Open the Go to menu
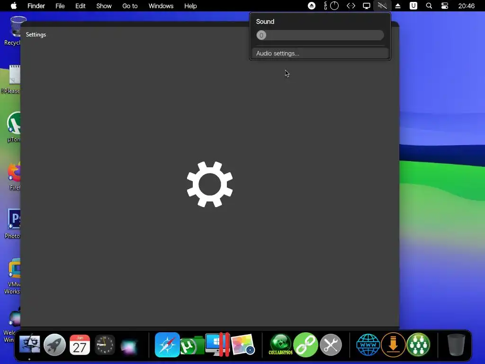The width and height of the screenshot is (485, 364). pos(130,6)
